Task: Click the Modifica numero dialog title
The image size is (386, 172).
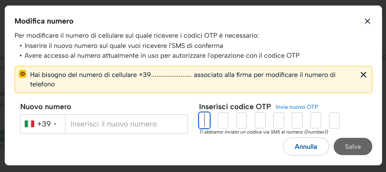Action: click(44, 21)
